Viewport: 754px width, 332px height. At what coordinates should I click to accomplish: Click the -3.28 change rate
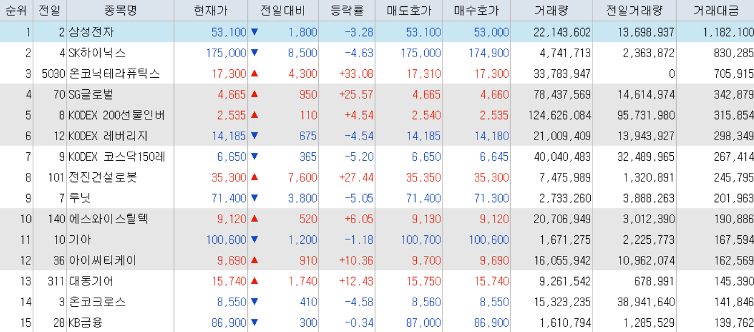[359, 32]
